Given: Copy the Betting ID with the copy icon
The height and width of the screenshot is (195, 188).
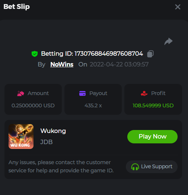Looking at the screenshot, I should (x=150, y=54).
